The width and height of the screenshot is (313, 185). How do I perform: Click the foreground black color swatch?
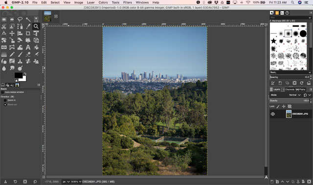[19, 75]
